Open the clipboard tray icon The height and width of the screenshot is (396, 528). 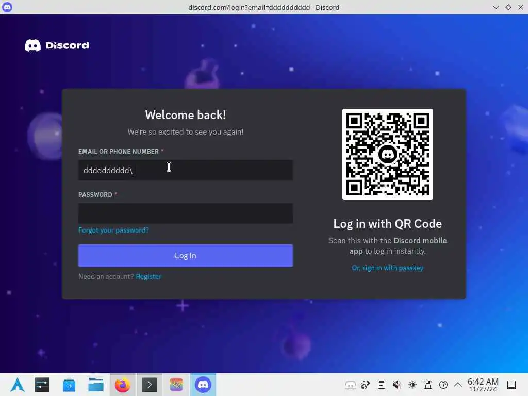382,385
